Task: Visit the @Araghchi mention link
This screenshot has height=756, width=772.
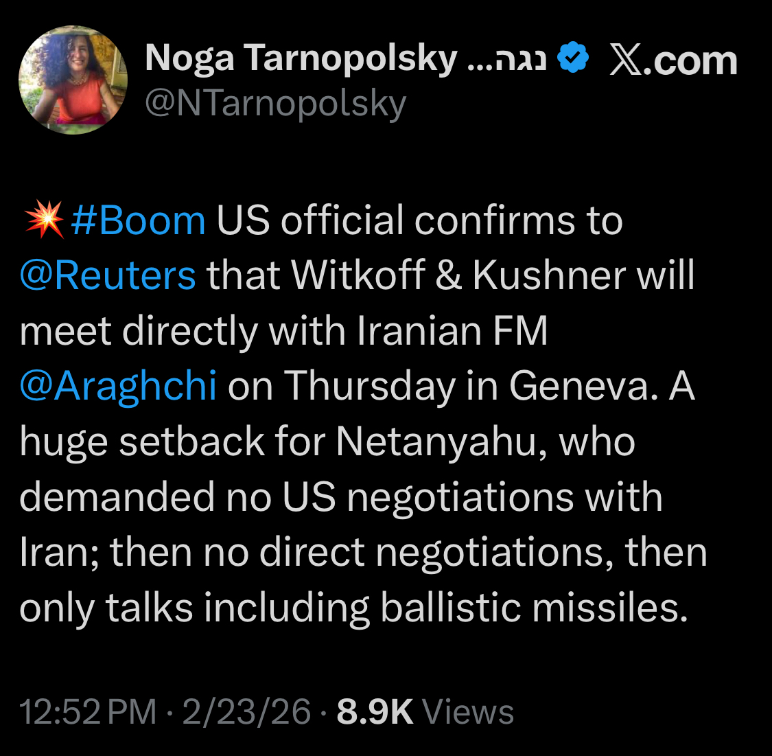Action: tap(118, 386)
